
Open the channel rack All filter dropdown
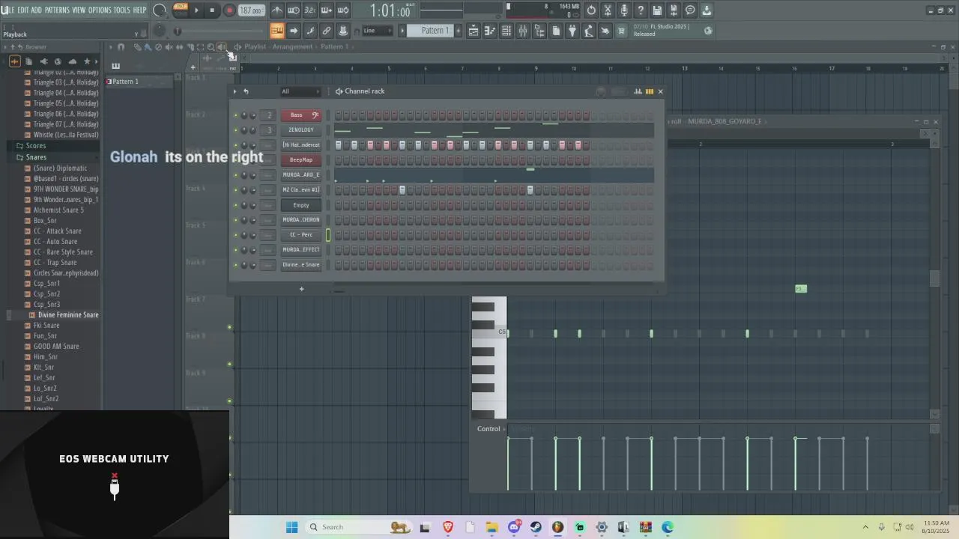300,91
